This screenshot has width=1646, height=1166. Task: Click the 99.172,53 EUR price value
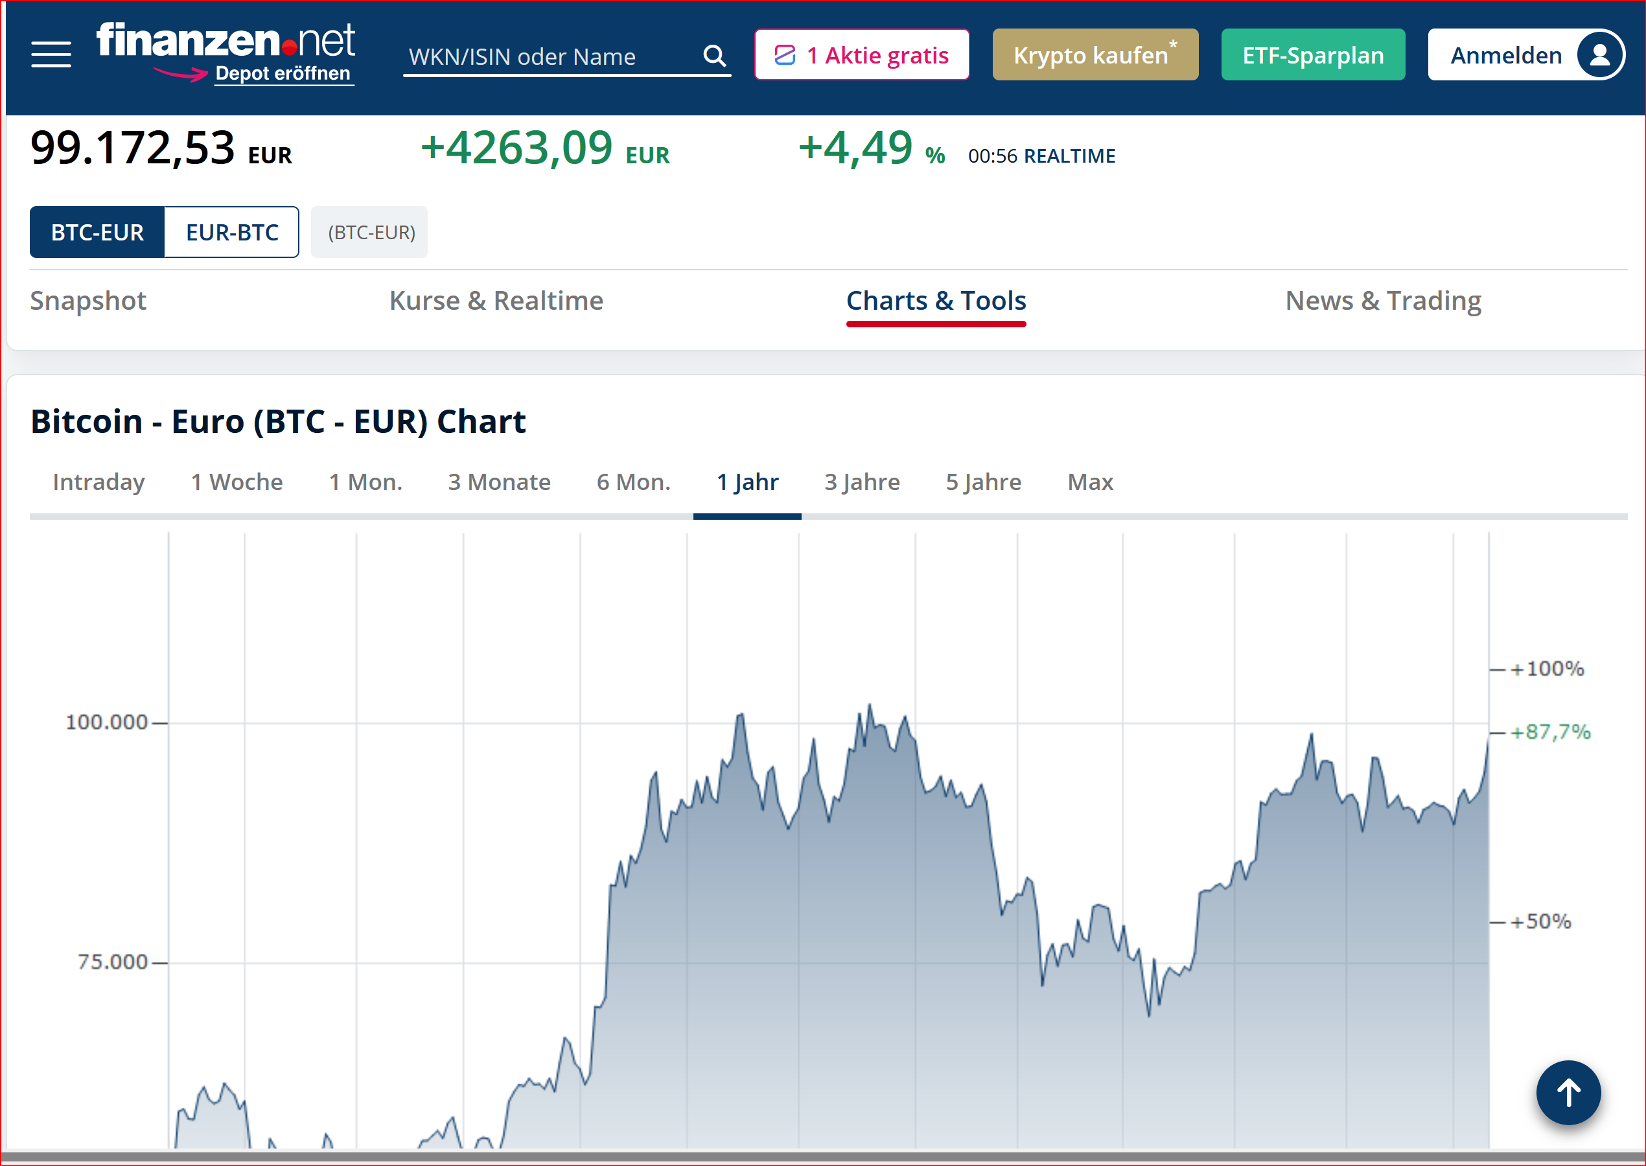click(161, 148)
